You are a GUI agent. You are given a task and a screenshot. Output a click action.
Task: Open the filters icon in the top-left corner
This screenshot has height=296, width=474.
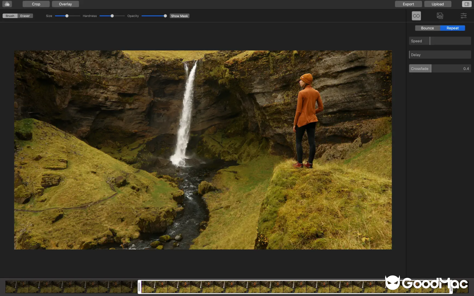pos(7,4)
